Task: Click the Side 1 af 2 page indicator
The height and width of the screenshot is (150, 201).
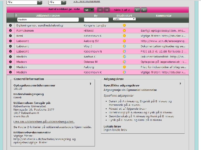Action: pyautogui.click(x=122, y=10)
